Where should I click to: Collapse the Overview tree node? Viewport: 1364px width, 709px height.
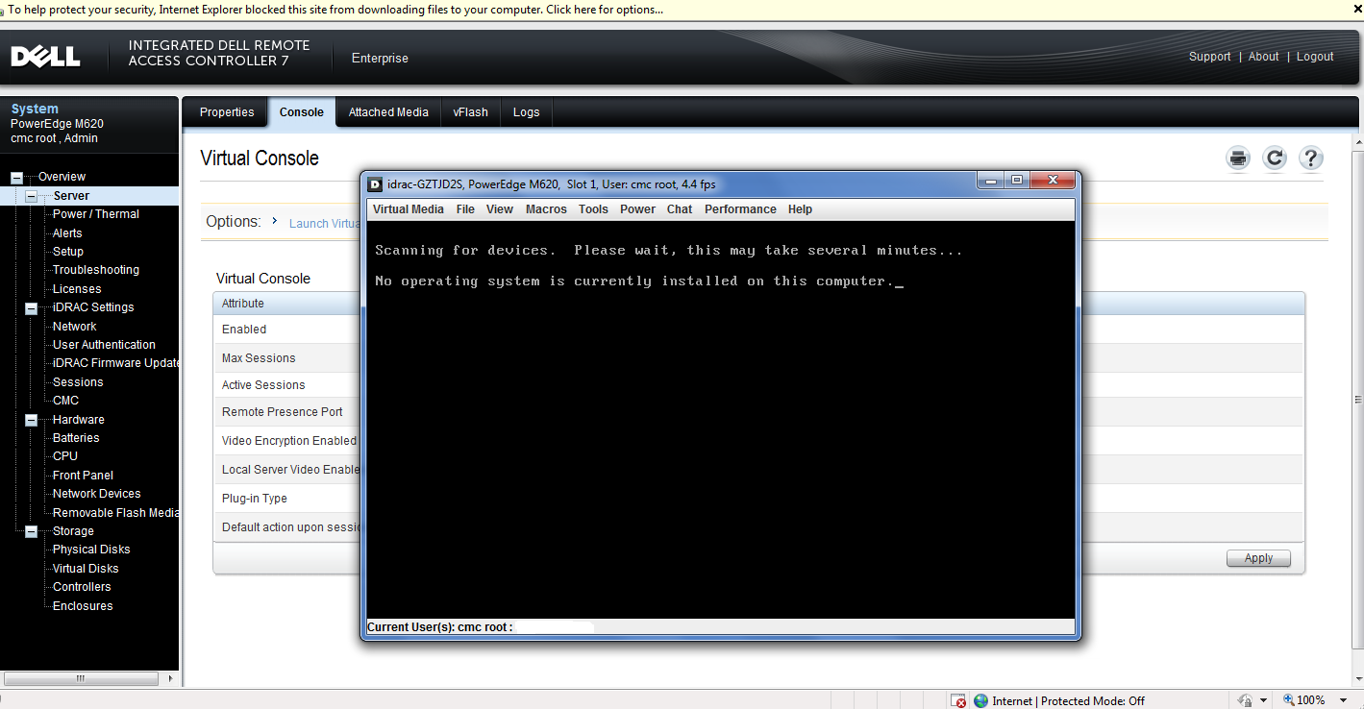[16, 178]
